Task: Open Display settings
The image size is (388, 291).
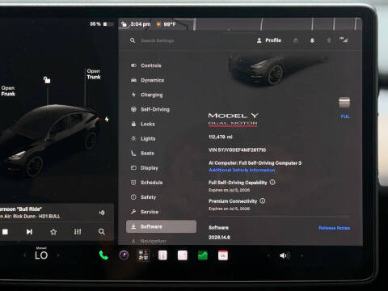Action: tap(144, 167)
